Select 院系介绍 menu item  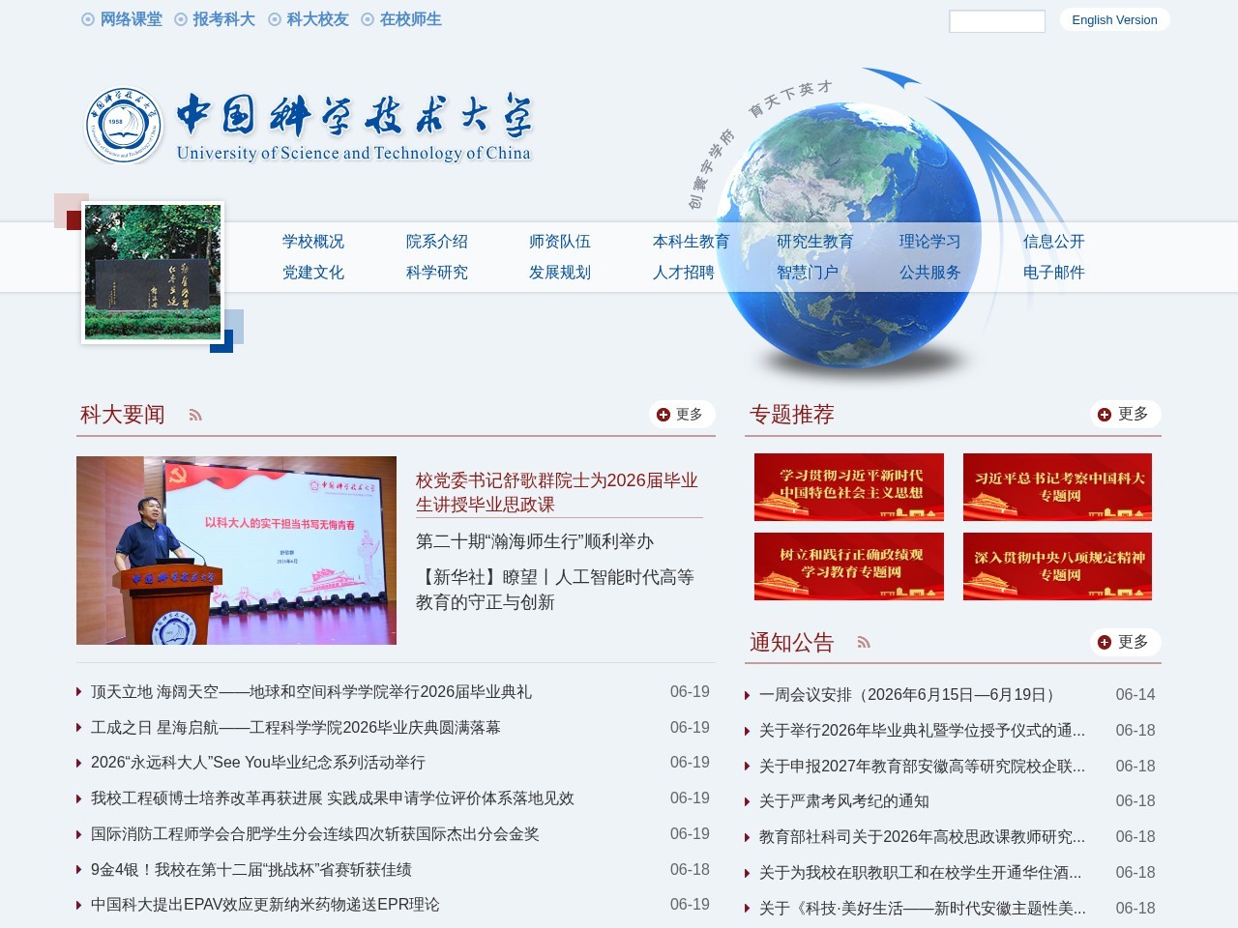tap(437, 242)
